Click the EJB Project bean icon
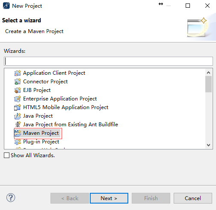Image resolution: width=216 pixels, height=210 pixels. click(18, 90)
